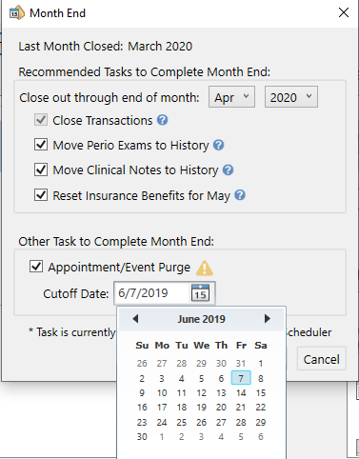The image size is (359, 459).
Task: Expand the 2020 year dropdown
Action: coord(291,97)
